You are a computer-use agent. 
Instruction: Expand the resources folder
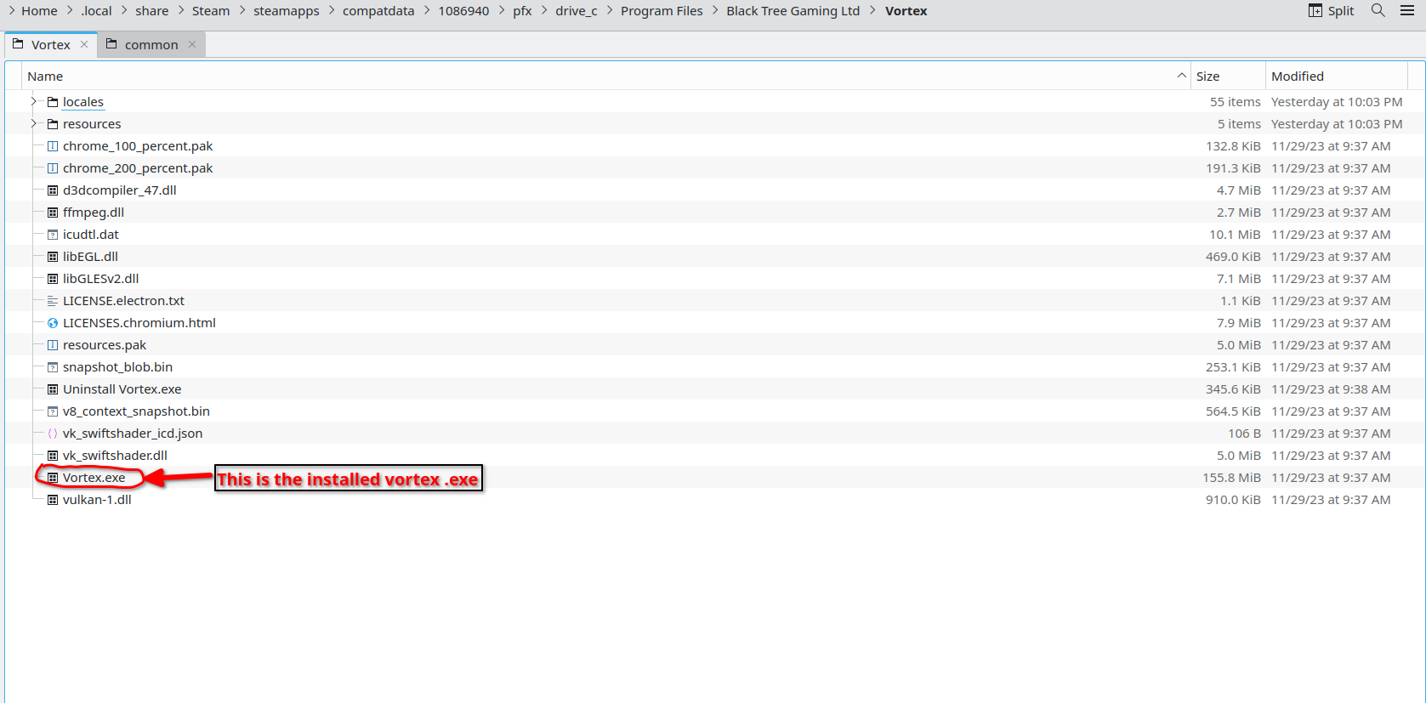tap(34, 124)
